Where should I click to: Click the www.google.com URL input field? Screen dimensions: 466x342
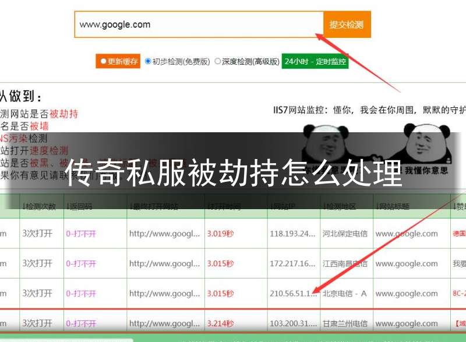click(199, 24)
